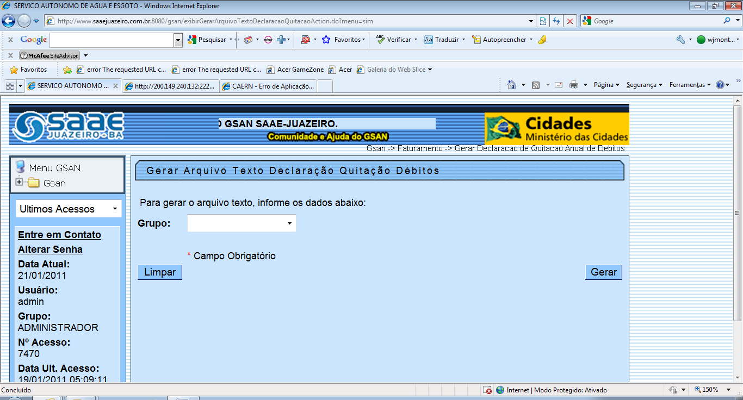Click the wjmont account button
Viewport: 743px width, 400px height.
point(717,40)
